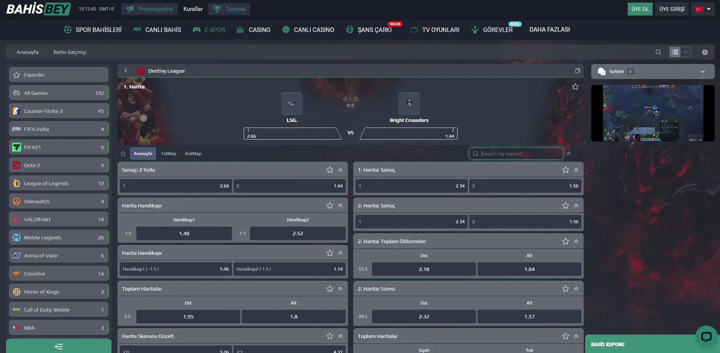
Task: Open the search magnifier icon in the subheader
Action: pos(658,52)
